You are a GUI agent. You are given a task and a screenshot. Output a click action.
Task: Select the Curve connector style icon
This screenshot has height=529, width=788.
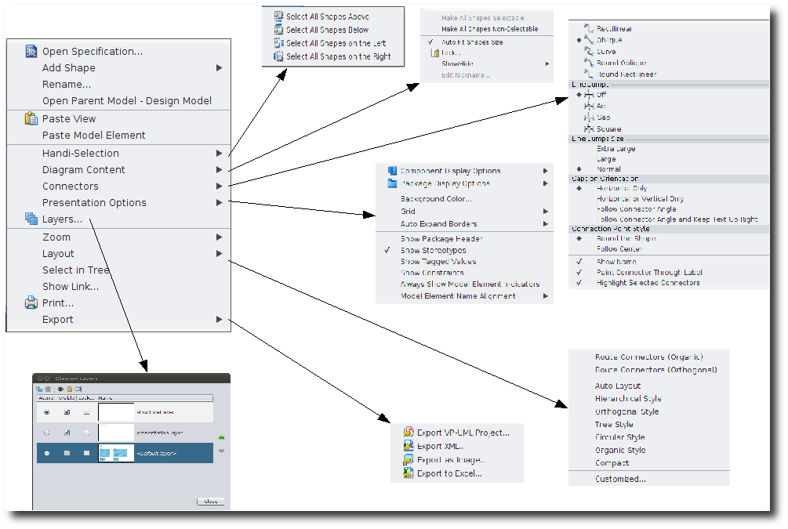[589, 52]
